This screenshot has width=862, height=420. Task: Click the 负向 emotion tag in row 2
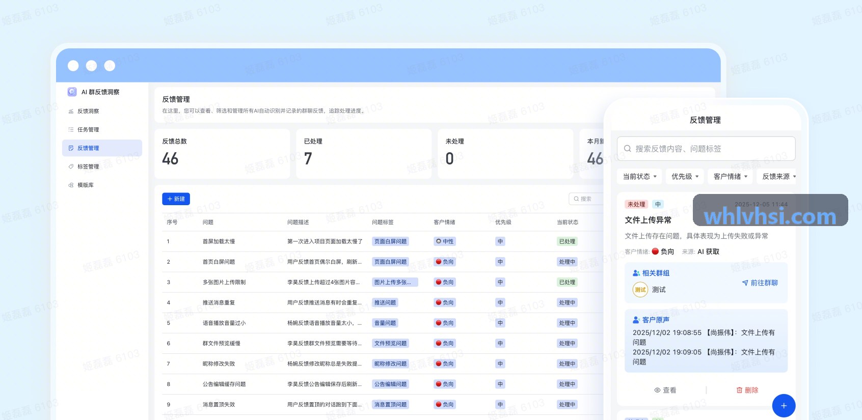445,262
